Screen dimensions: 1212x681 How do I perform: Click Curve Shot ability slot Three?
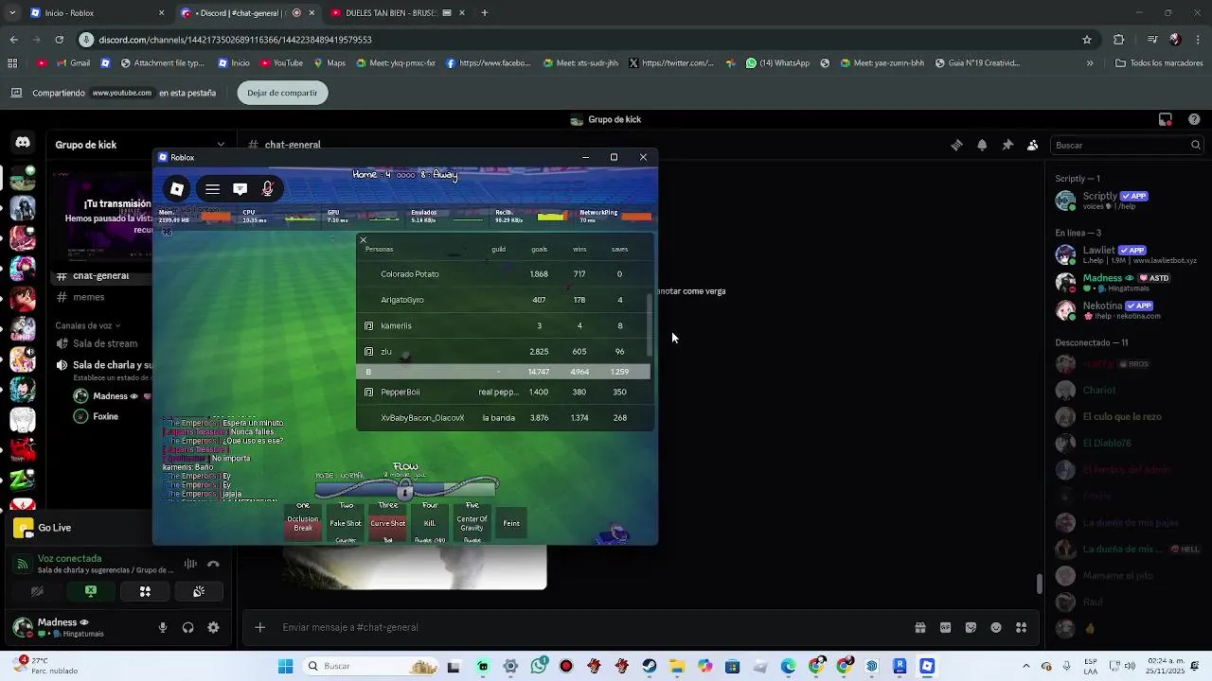[388, 523]
